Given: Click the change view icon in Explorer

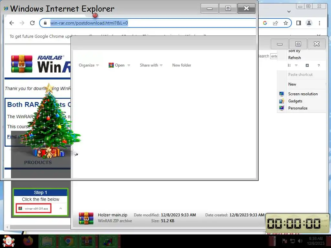Looking at the screenshot, I should pyautogui.click(x=289, y=65).
